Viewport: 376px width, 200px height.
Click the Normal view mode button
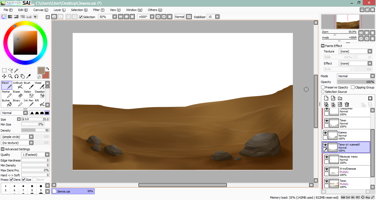[180, 17]
